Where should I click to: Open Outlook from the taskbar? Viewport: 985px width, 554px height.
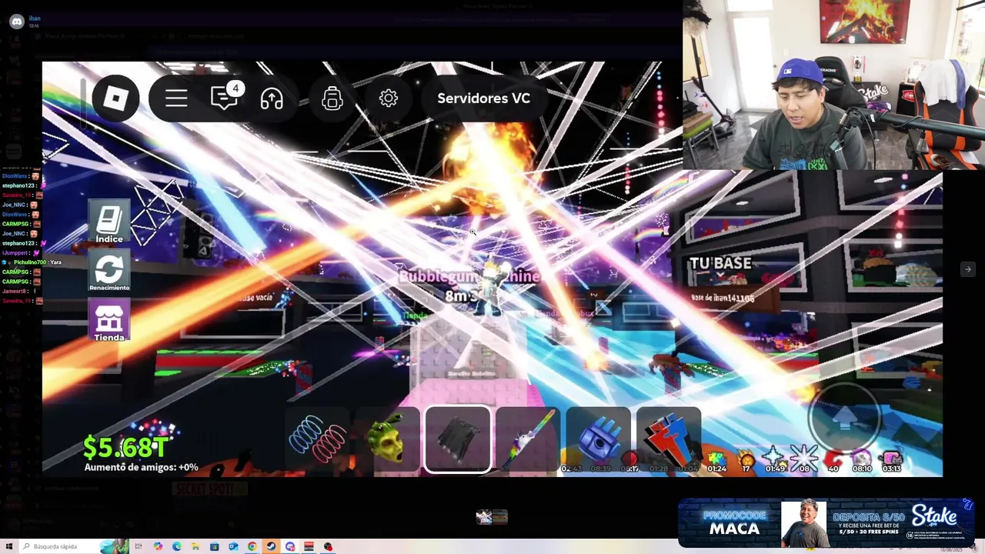pos(233,546)
